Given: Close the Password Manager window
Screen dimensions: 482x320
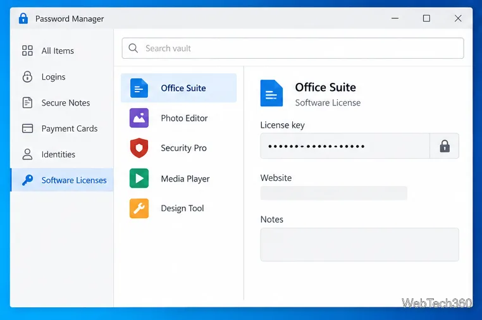Looking at the screenshot, I should pyautogui.click(x=458, y=18).
